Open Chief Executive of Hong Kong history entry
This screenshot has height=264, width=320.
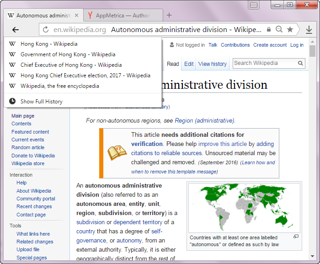(x=83, y=65)
